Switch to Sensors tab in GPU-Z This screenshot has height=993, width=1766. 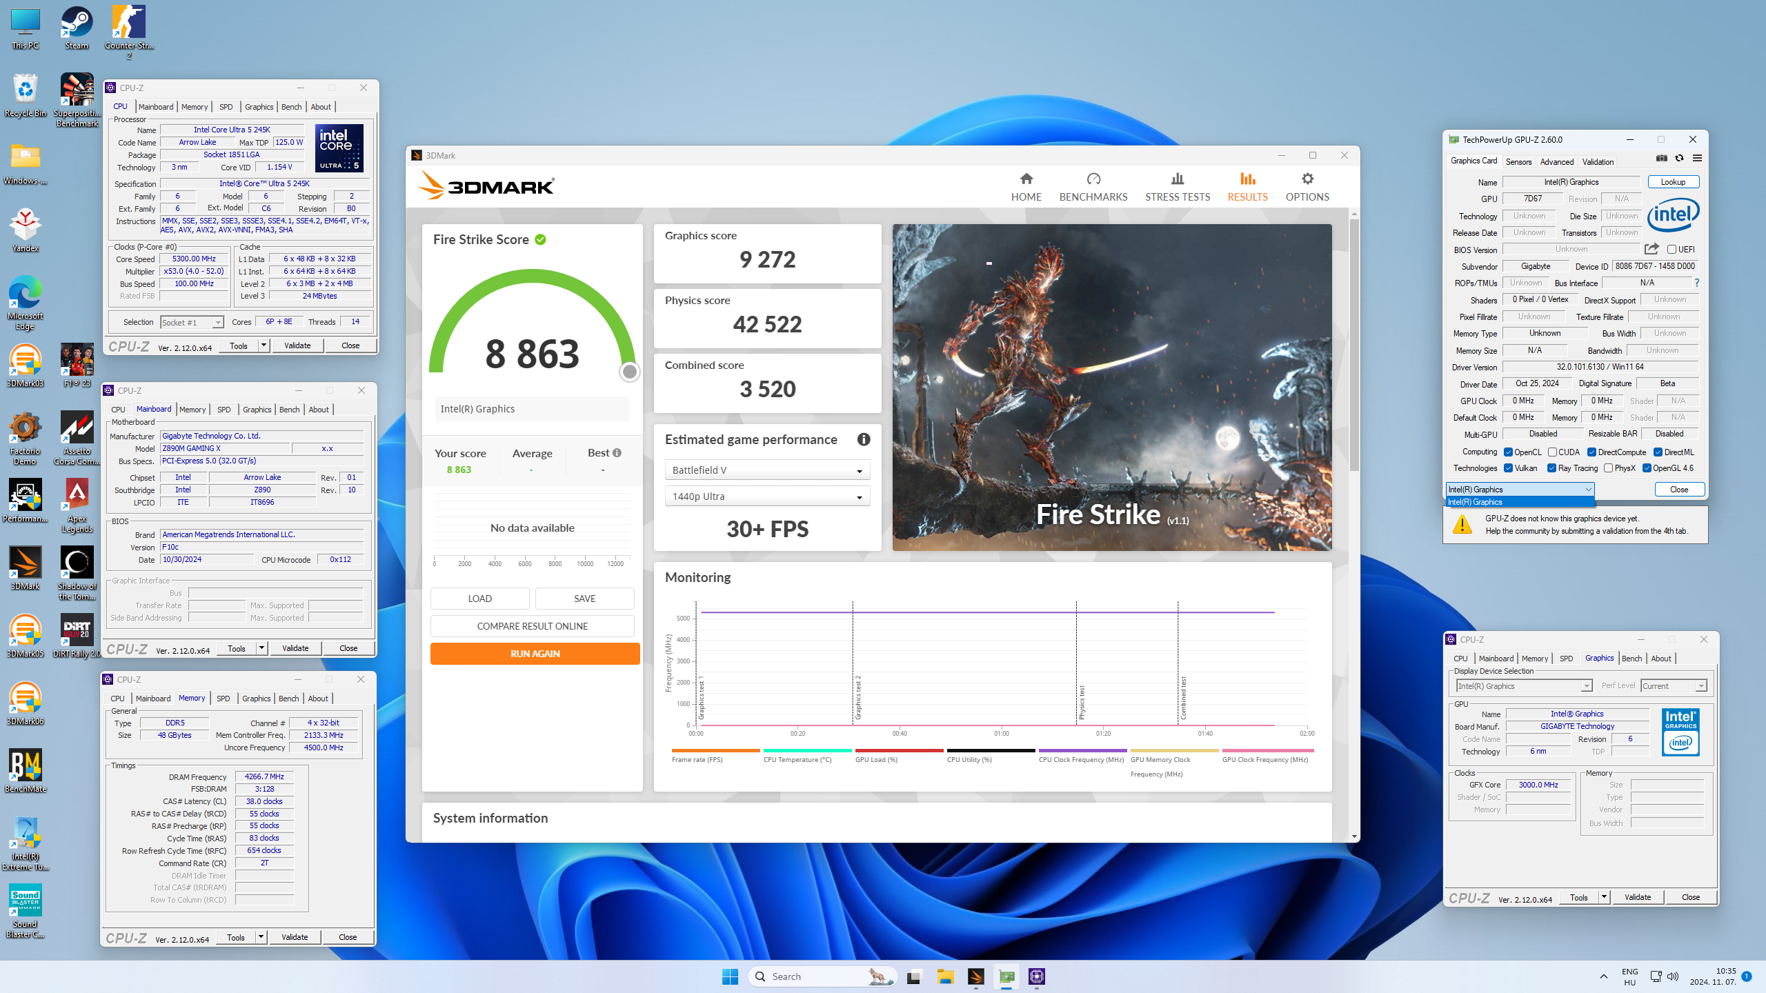pyautogui.click(x=1518, y=162)
